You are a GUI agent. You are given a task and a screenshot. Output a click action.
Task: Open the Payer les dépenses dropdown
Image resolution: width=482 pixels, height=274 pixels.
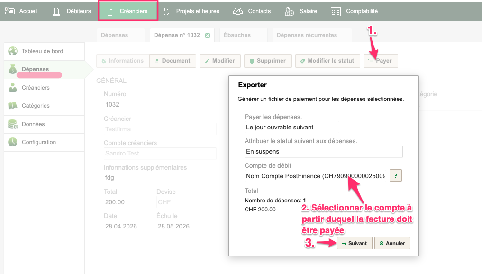(x=292, y=128)
